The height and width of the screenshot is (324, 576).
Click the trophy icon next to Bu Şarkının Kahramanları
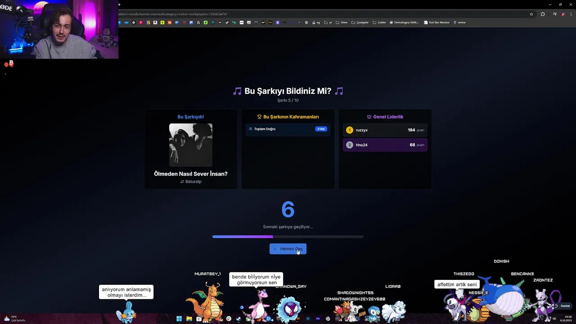(x=259, y=117)
